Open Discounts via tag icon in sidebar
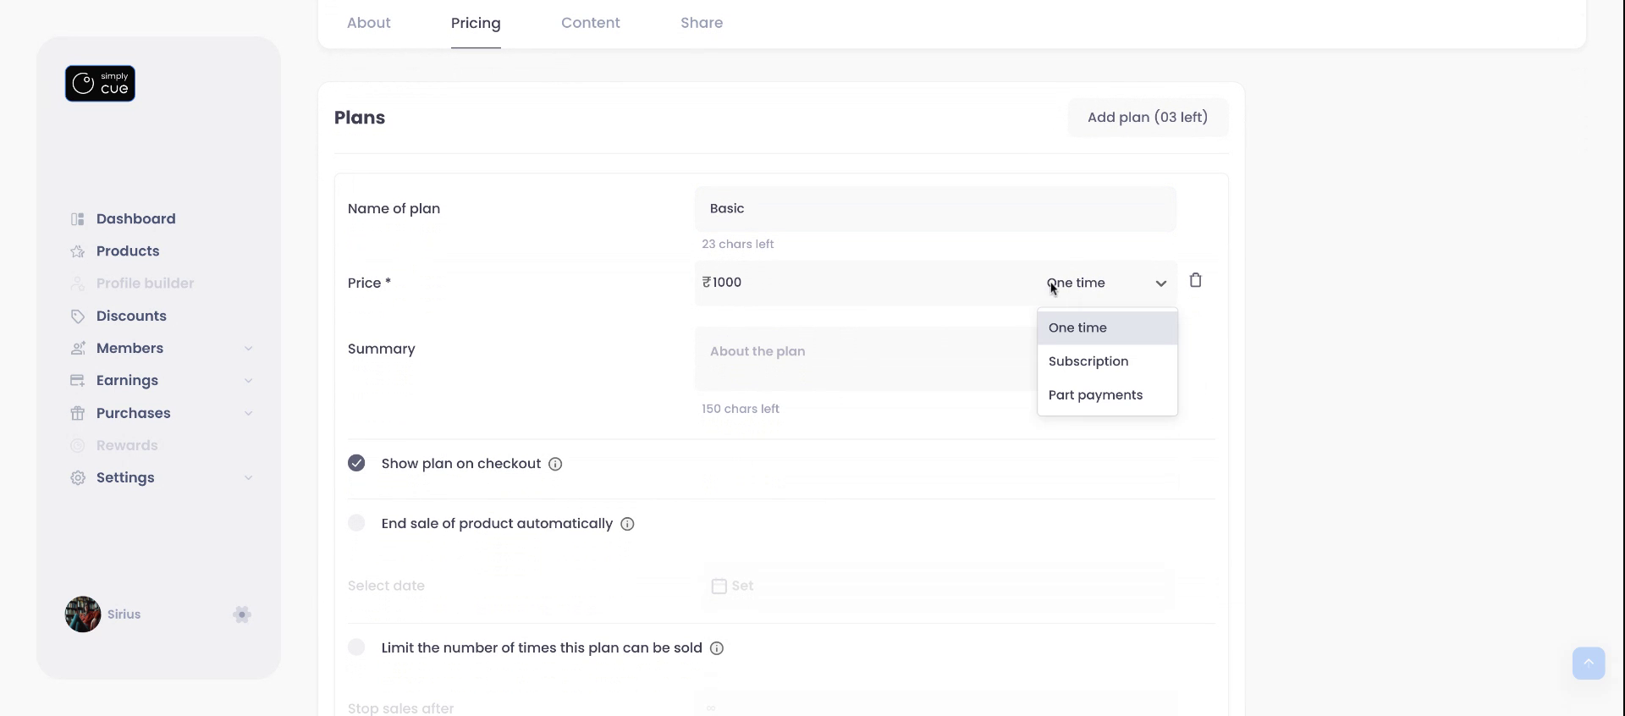Image resolution: width=1625 pixels, height=716 pixels. (x=78, y=317)
